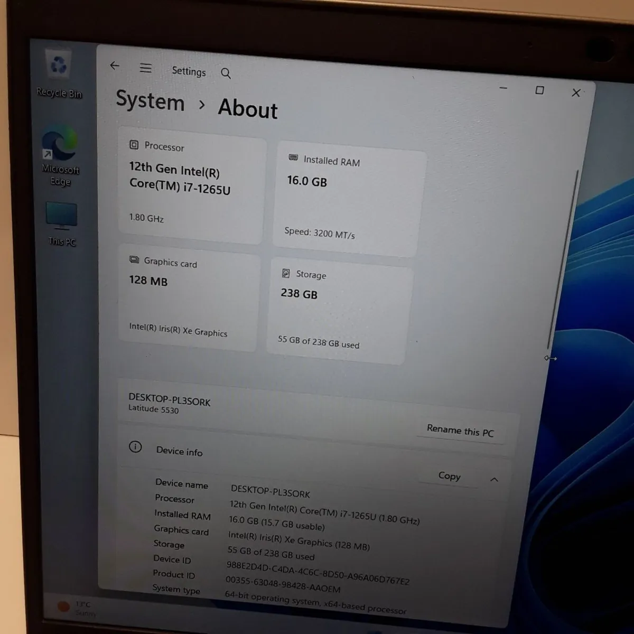Screen dimensions: 634x634
Task: Select the 'System type' row label
Action: pyautogui.click(x=176, y=589)
